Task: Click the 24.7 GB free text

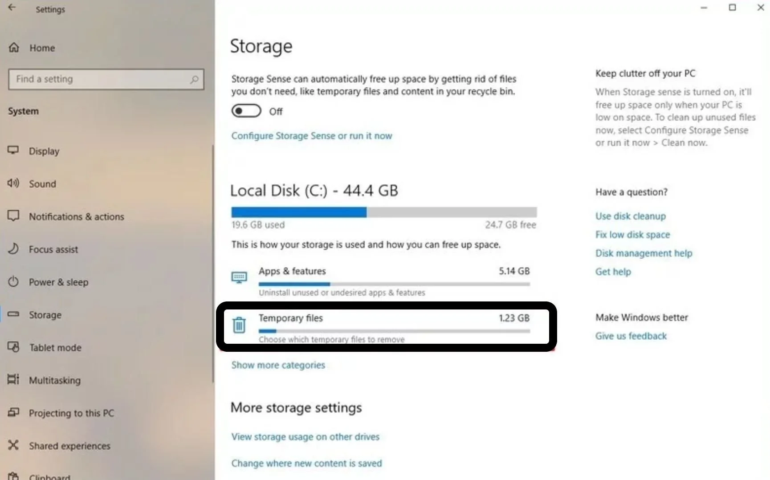Action: (510, 225)
